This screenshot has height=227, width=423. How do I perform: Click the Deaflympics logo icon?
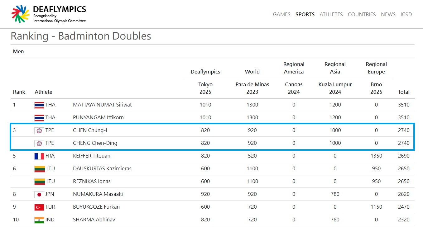20,14
